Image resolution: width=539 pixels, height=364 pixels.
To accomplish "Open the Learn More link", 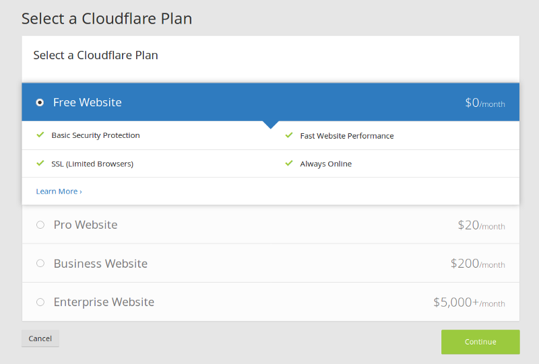I will [59, 191].
